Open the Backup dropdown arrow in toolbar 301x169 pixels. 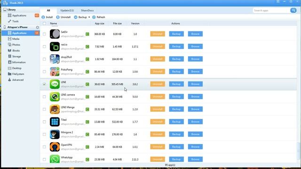click(89, 17)
